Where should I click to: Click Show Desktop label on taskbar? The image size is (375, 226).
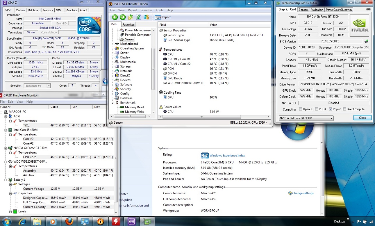pyautogui.click(x=340, y=222)
